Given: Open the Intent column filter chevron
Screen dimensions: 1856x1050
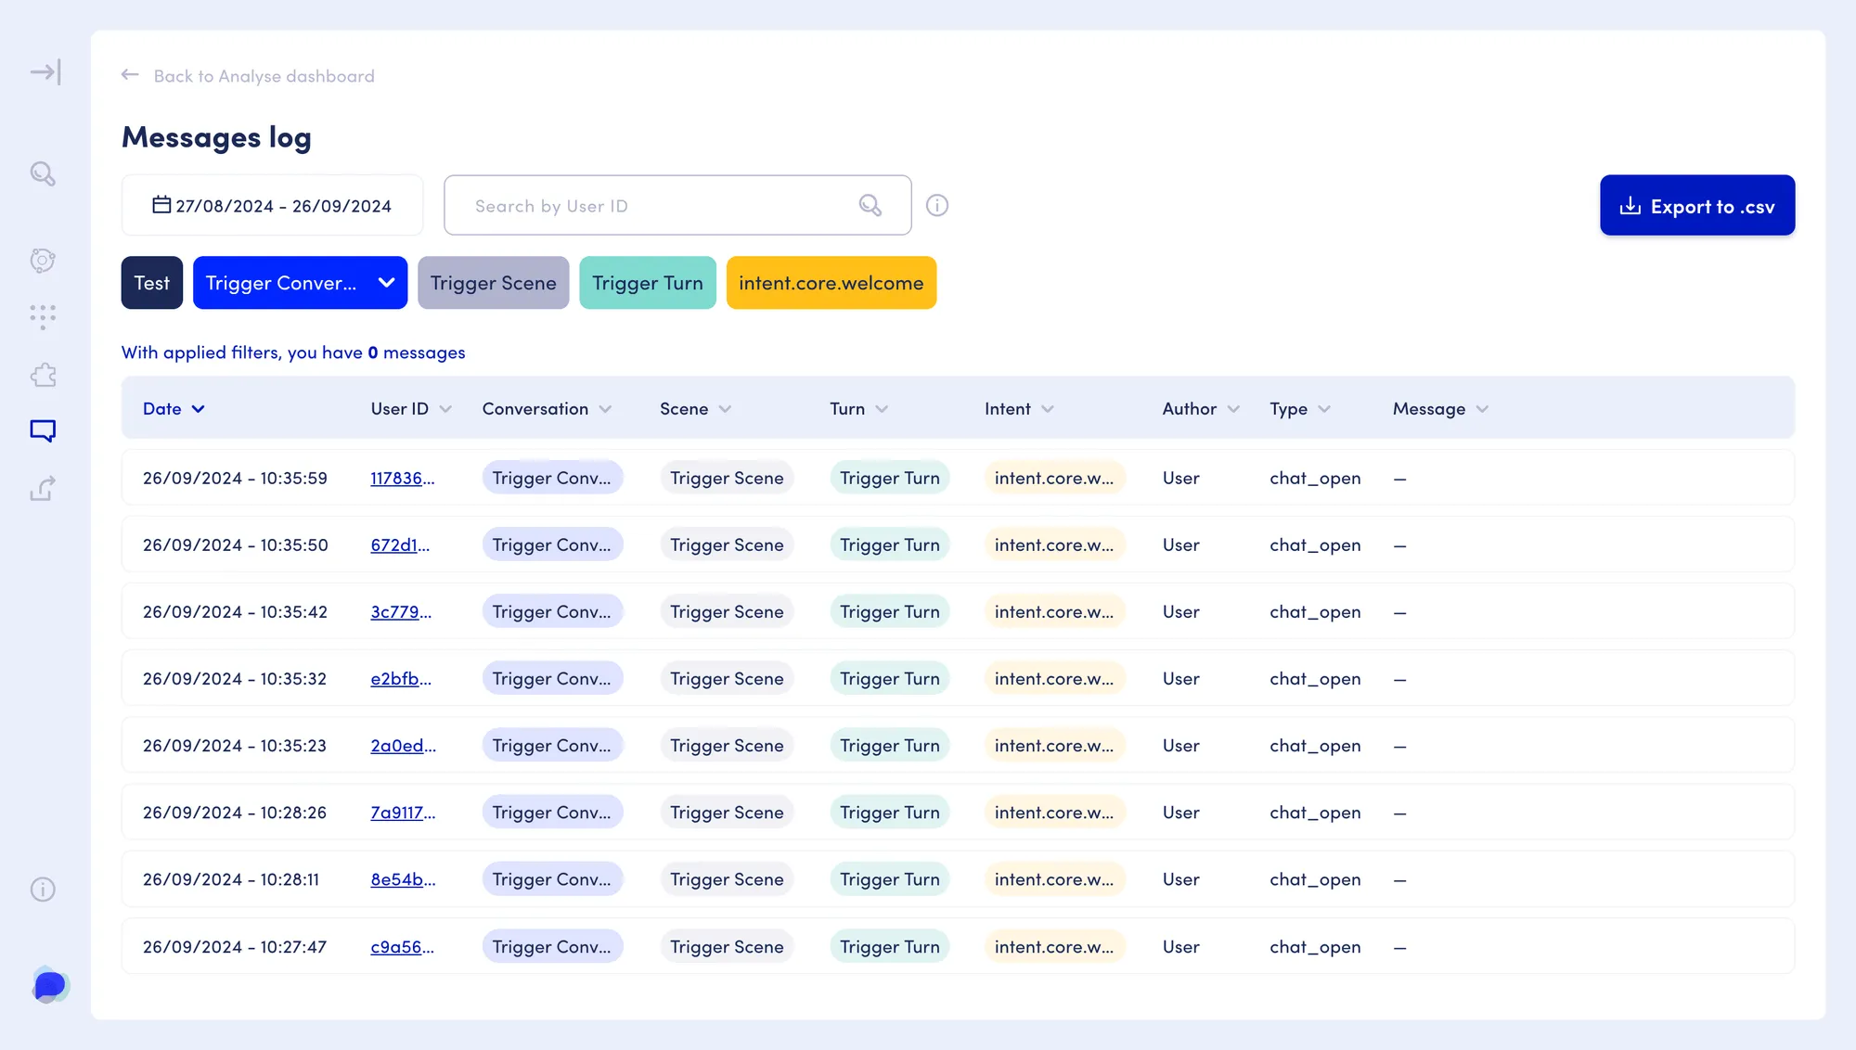Looking at the screenshot, I should click(1048, 409).
